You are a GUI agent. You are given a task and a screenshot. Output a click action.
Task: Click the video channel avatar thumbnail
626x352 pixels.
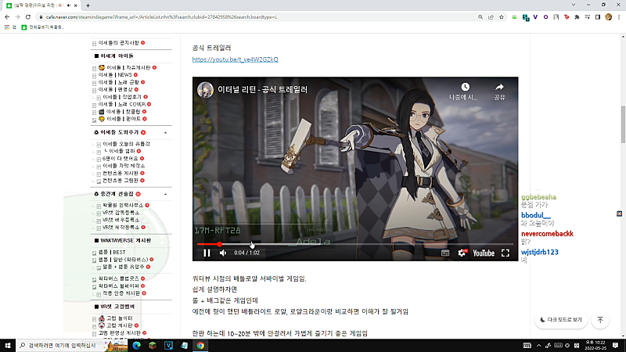(x=205, y=90)
